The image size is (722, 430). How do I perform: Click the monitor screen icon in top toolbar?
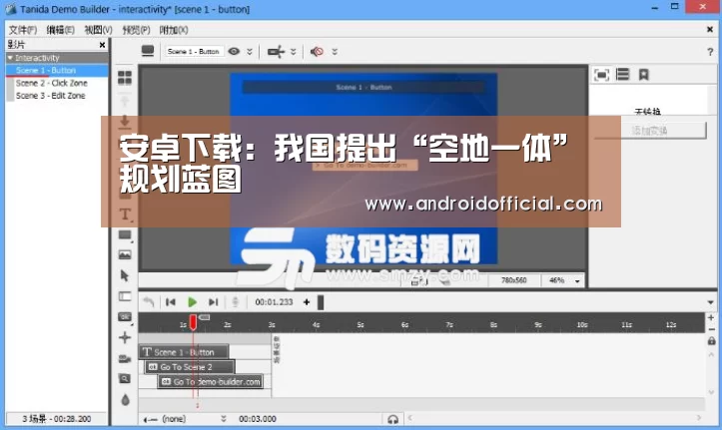[148, 51]
